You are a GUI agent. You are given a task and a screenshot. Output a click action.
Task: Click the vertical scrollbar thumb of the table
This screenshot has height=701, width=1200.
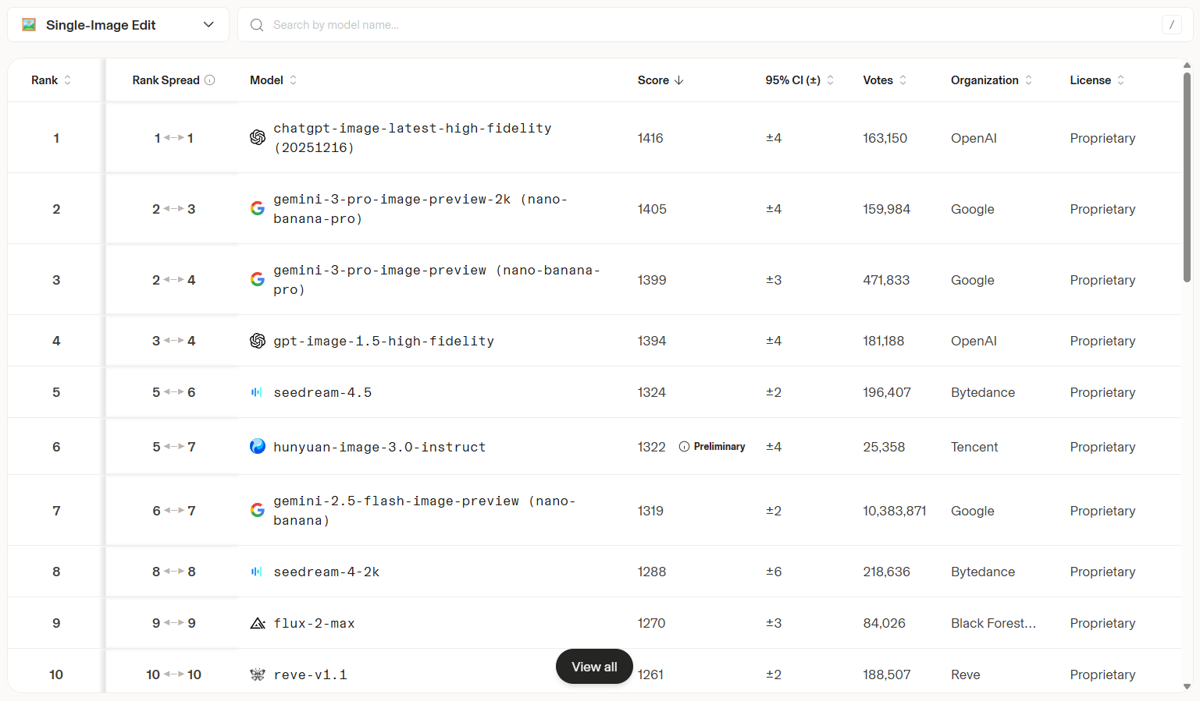pyautogui.click(x=1187, y=177)
